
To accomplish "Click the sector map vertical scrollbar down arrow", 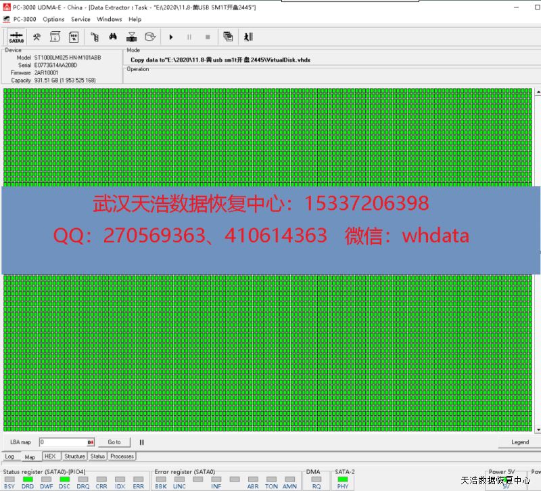I will click(538, 429).
